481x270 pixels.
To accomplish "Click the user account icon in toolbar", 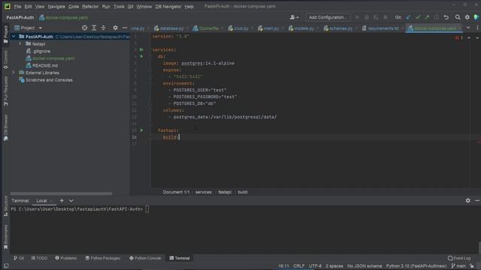I will [294, 17].
